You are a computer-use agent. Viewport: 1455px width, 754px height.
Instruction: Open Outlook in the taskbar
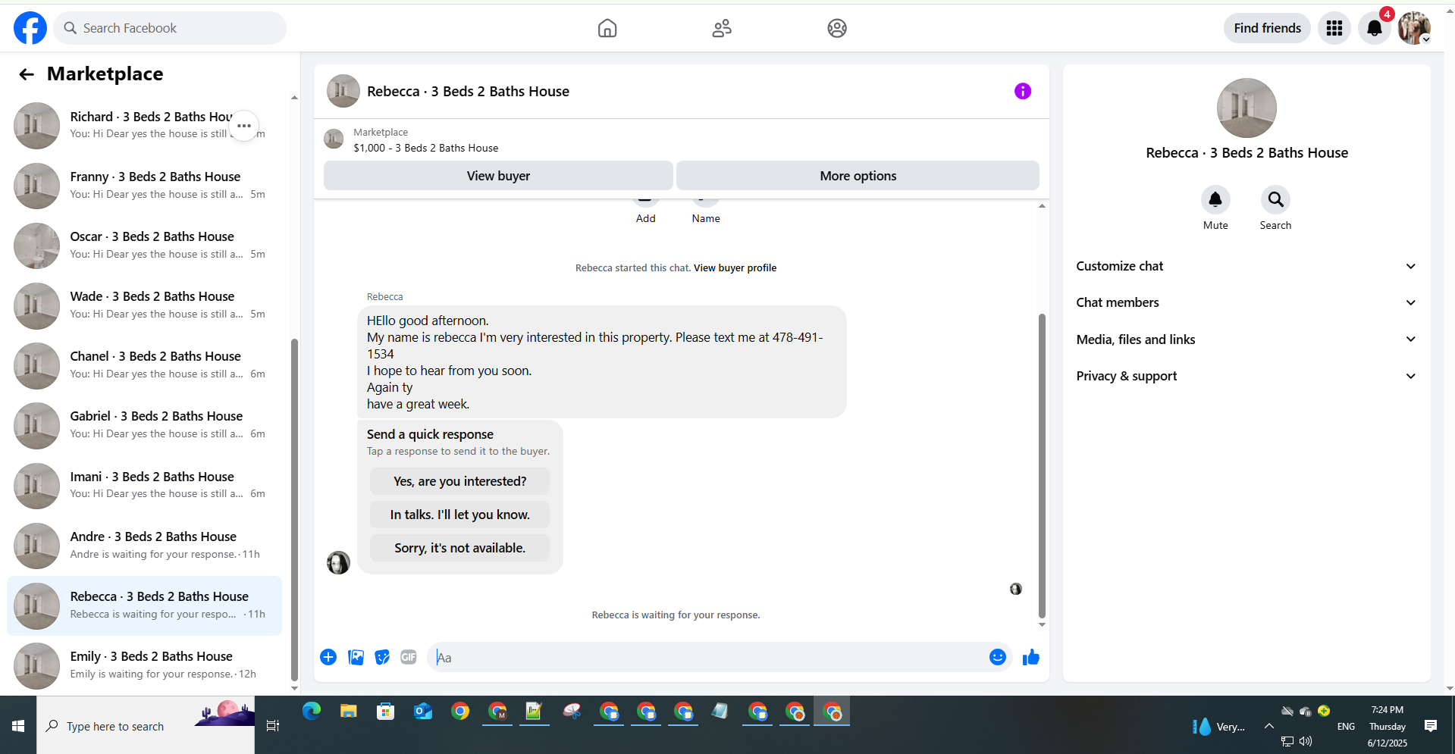[423, 711]
